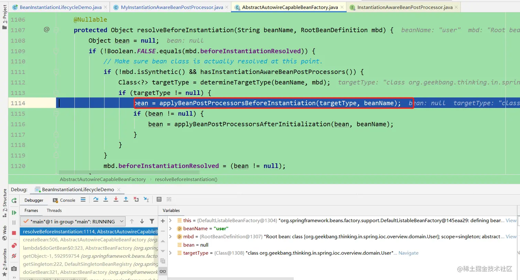The width and height of the screenshot is (520, 280).
Task: Select the AbstractAutowireCapableBeanFactory.java tab
Action: point(290,7)
